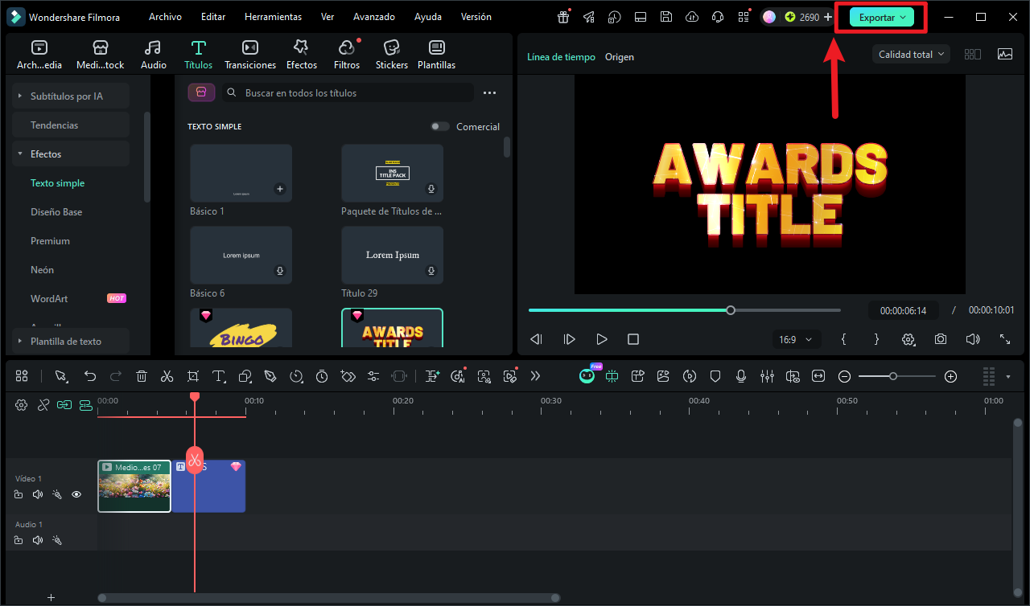
Task: Click the search titles input field
Action: [x=348, y=92]
